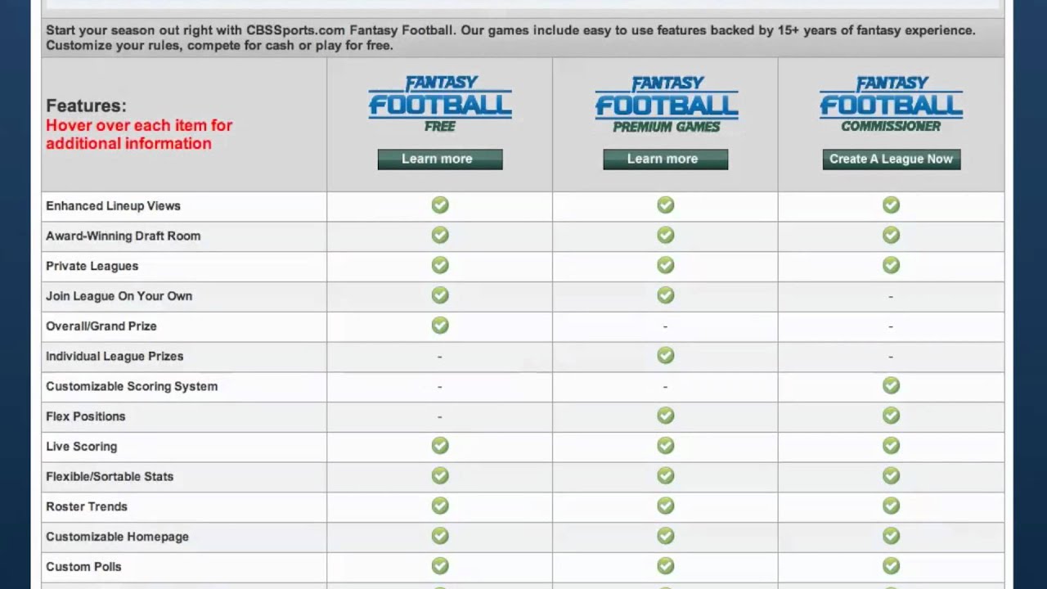Click Commissioner checkmark for Private Leagues
The width and height of the screenshot is (1047, 589).
coord(891,266)
